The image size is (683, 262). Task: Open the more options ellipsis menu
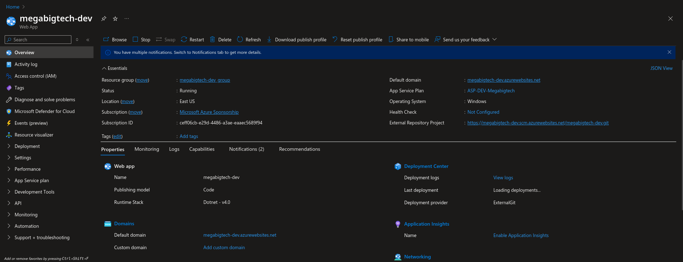127,19
